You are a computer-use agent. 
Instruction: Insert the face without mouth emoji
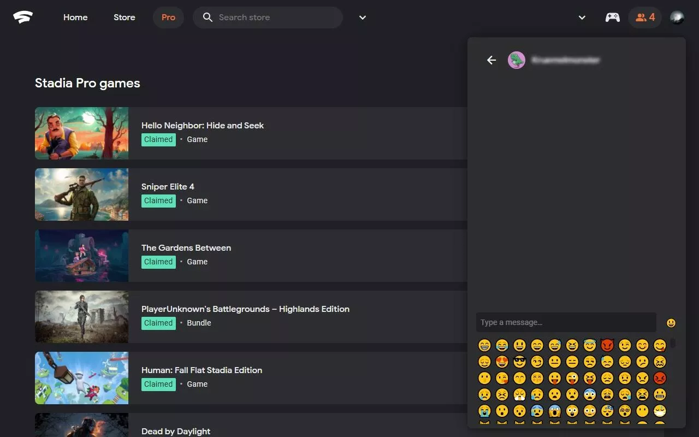(x=642, y=411)
